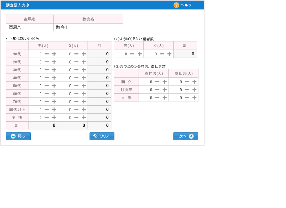Click plus for 10代 male count

click(54, 54)
